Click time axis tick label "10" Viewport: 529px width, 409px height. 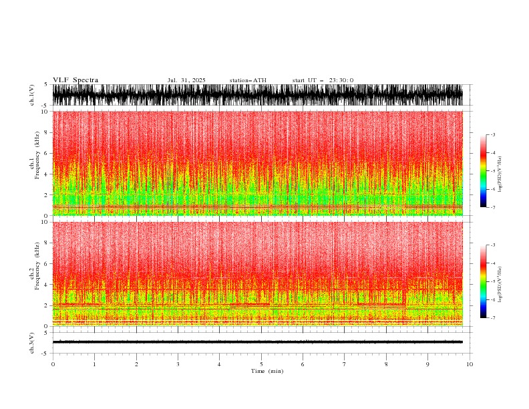[x=470, y=364]
